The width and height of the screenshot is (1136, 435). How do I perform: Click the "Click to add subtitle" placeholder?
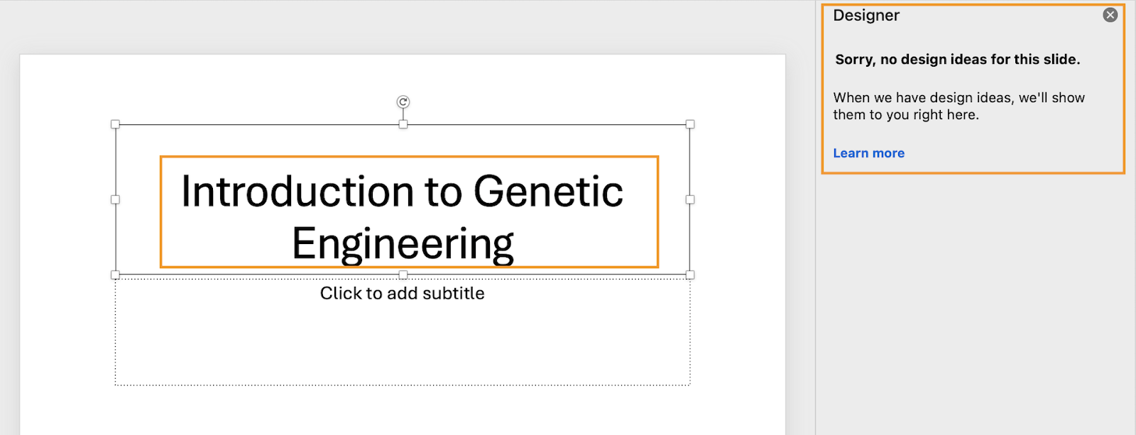click(402, 294)
